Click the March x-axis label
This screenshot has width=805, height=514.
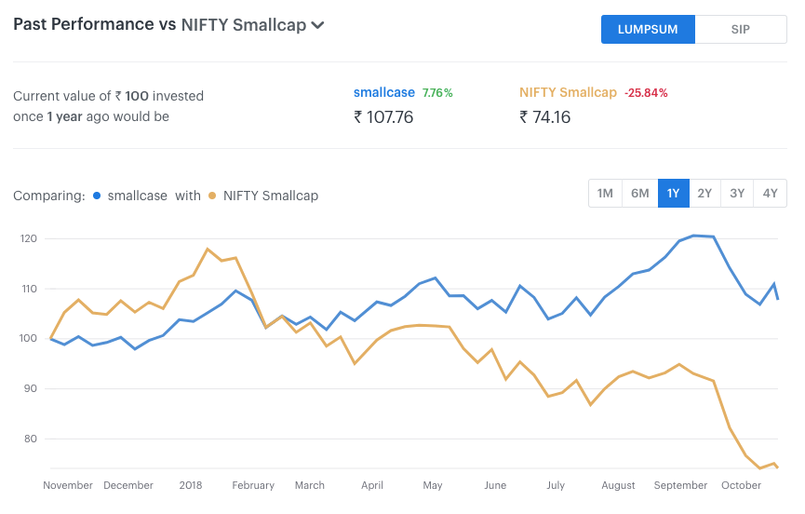(310, 485)
